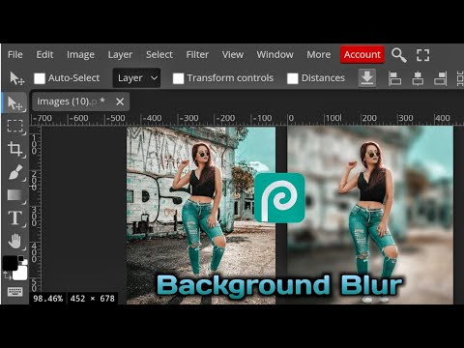Screen dimensions: 464x348
Task: Click the 452 × 678 dimensions readout
Action: (x=93, y=299)
